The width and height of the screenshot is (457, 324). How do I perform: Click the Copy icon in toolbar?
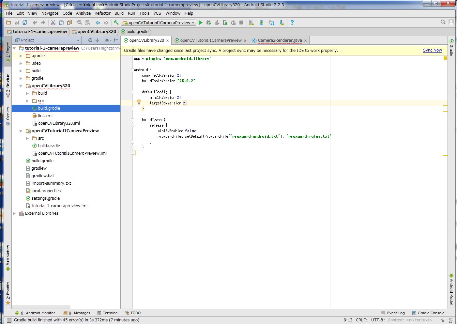[x=61, y=23]
